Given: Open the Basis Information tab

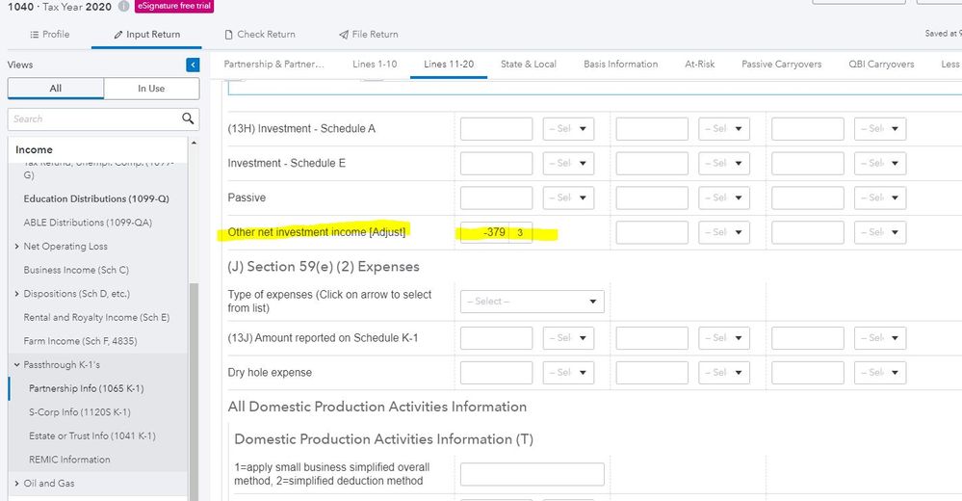Looking at the screenshot, I should pos(620,65).
